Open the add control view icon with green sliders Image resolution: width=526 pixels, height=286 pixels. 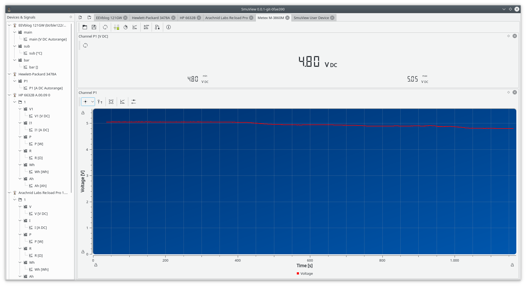point(116,27)
